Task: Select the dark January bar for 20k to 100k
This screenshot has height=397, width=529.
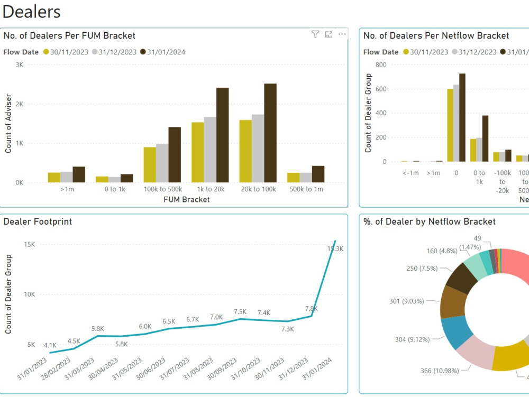Action: pos(271,132)
